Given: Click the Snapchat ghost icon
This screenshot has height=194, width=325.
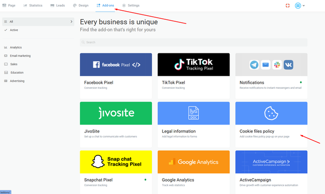Looking at the screenshot, I should tap(98, 161).
